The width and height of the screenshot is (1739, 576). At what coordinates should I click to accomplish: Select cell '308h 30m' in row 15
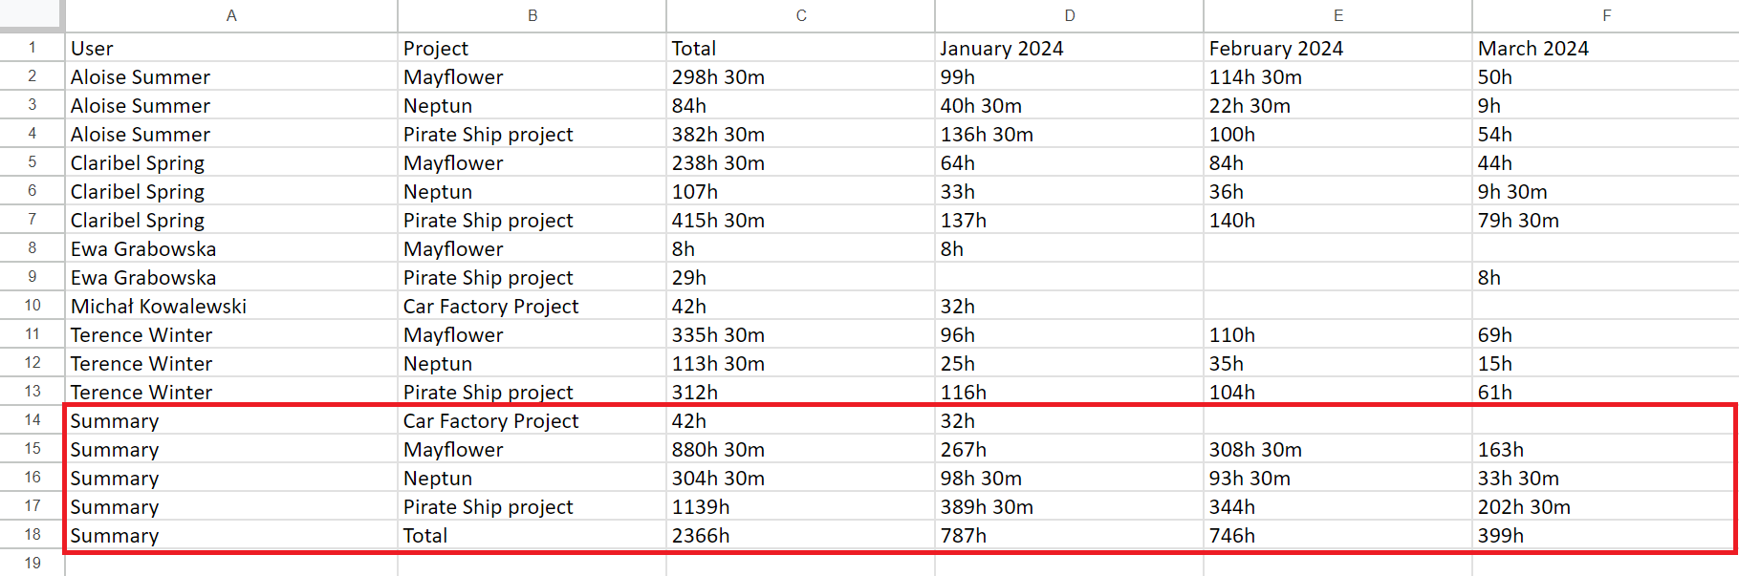coord(1338,449)
